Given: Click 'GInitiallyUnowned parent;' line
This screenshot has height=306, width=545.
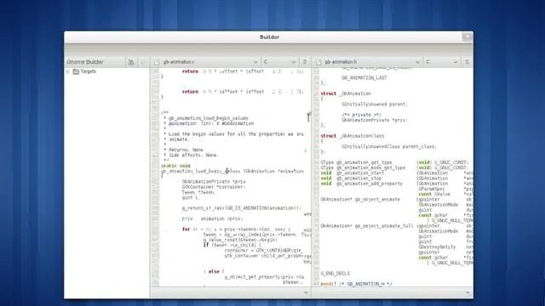Looking at the screenshot, I should click(375, 104).
